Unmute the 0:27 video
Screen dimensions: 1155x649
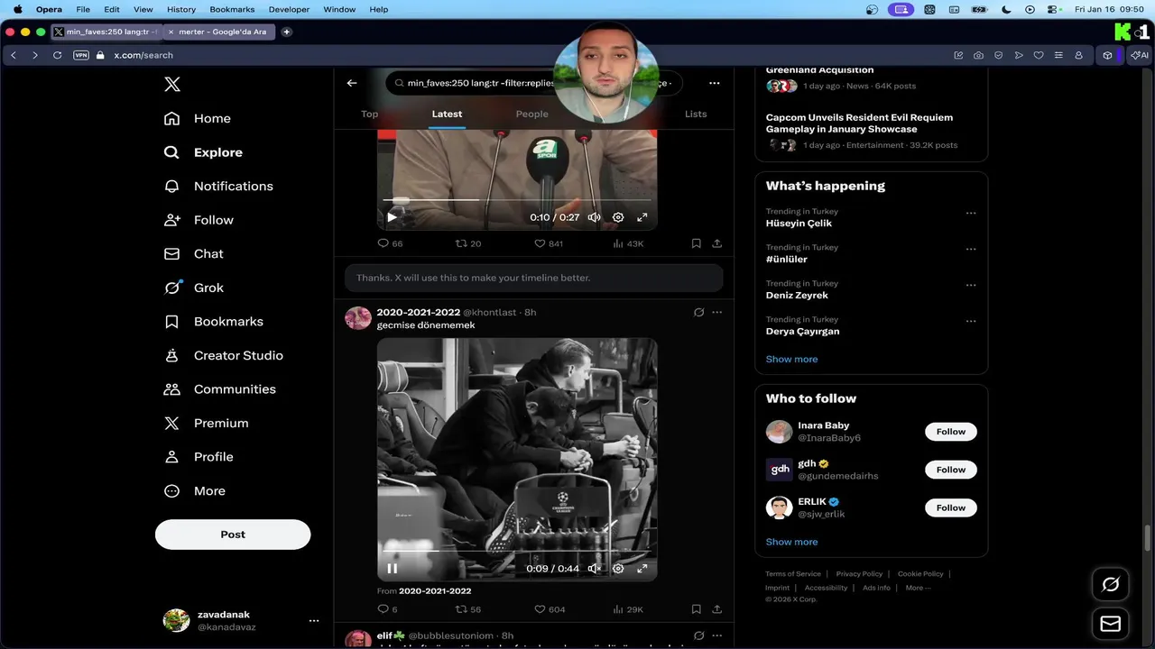(594, 217)
